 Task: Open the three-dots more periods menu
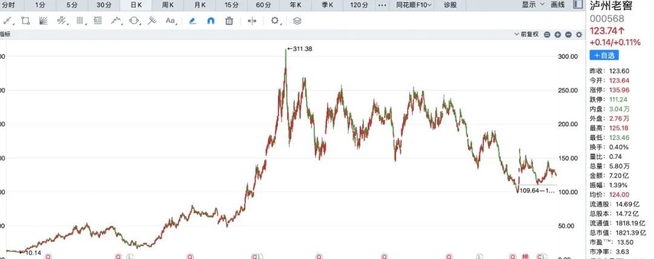[381, 5]
